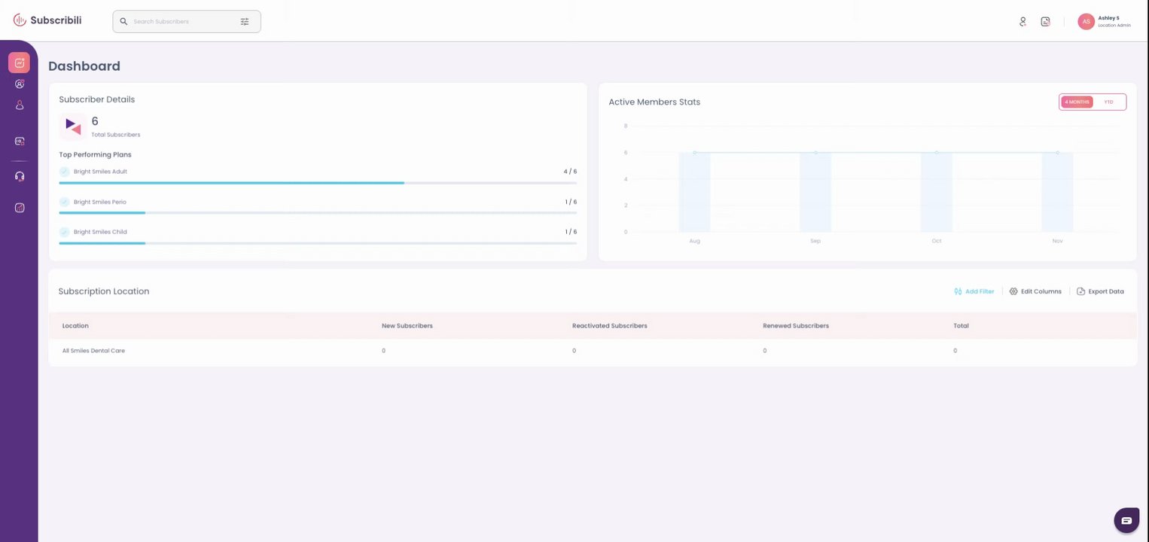Click Add Filter for Subscription Location
This screenshot has height=542, width=1149.
coord(974,291)
